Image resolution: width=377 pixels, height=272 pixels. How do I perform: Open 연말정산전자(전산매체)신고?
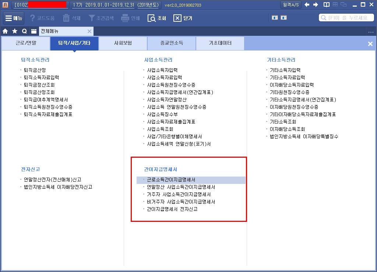(x=53, y=179)
